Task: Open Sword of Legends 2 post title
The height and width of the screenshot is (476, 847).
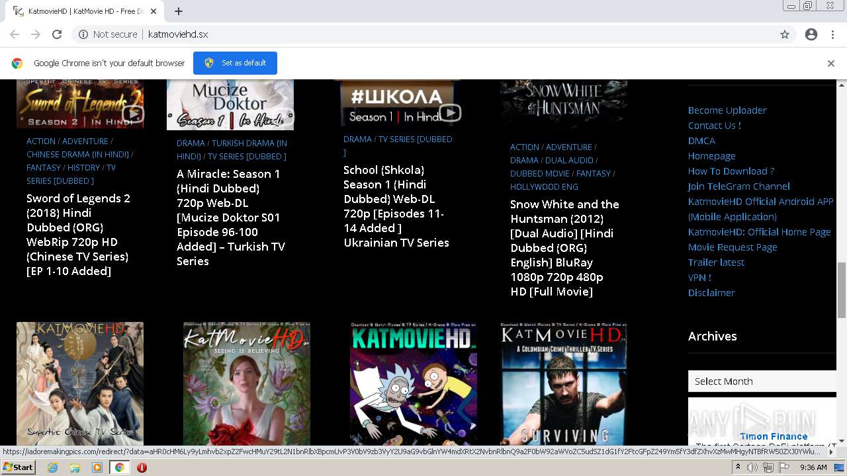Action: (x=79, y=235)
